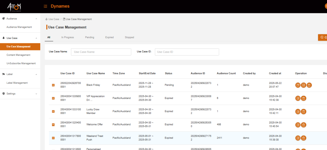The width and height of the screenshot is (327, 150).
Task: Edit the Black Friday use case
Action: [298, 85]
